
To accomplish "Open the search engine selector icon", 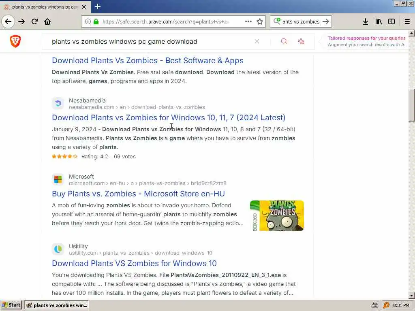I will [x=276, y=21].
